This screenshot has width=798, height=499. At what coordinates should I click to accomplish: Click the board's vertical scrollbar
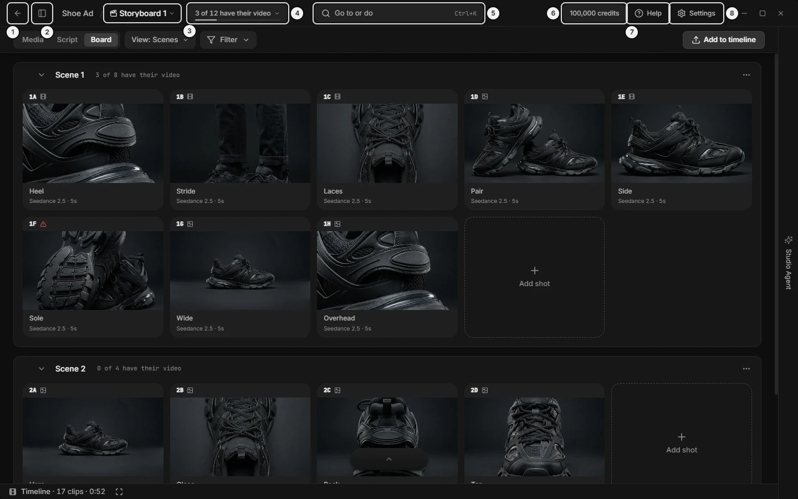pos(776,225)
